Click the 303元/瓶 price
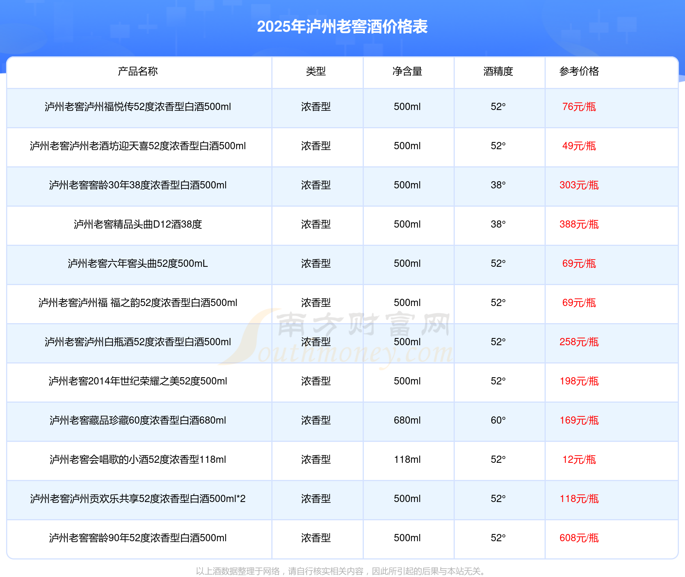The image size is (685, 577). click(579, 185)
